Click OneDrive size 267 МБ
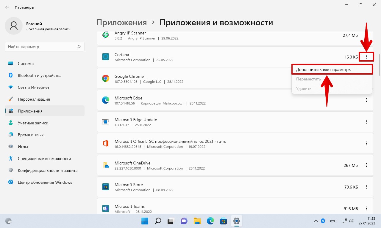381x228 pixels. click(351, 165)
